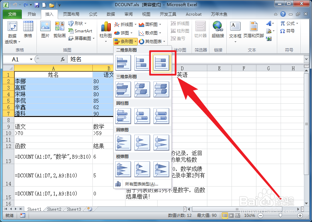Collapse the ribbon with the chevron toggle
This screenshot has height=222, width=312.
276,14
